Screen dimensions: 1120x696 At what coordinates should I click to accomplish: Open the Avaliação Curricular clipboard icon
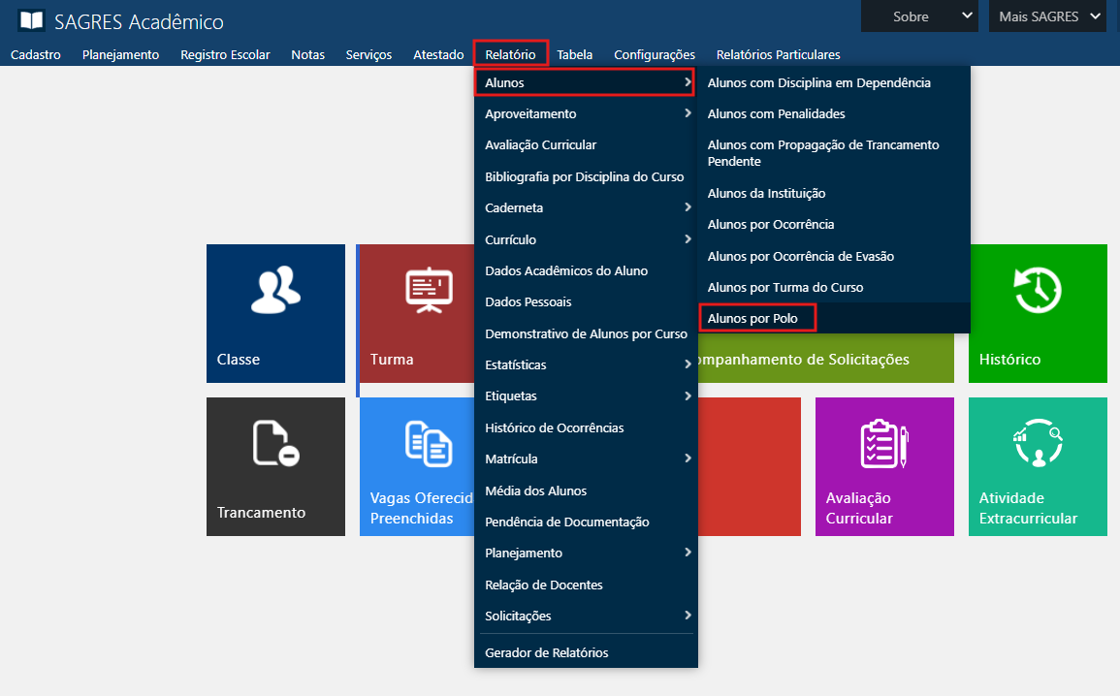click(x=883, y=443)
